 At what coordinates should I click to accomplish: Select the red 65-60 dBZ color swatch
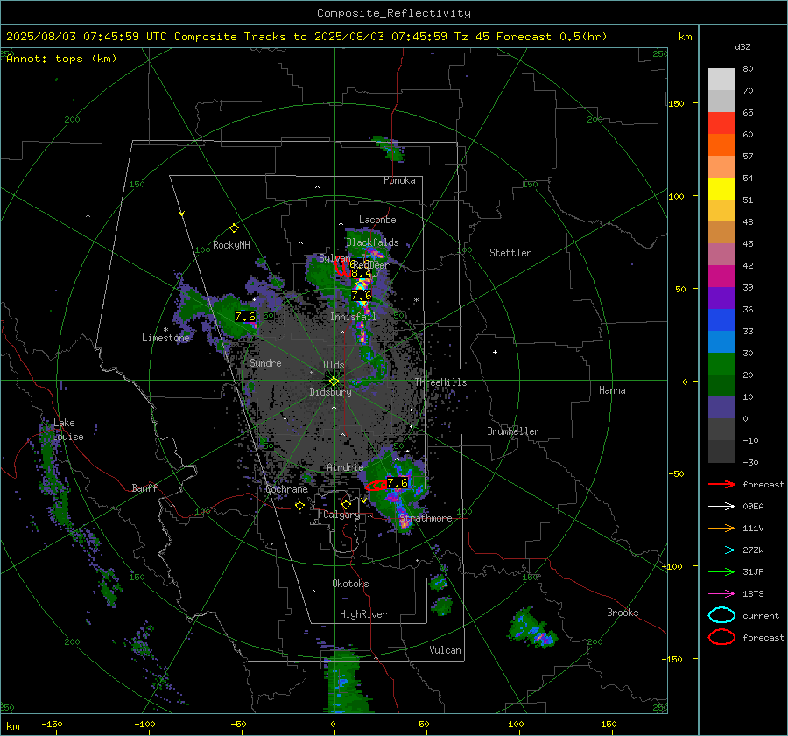pos(721,123)
